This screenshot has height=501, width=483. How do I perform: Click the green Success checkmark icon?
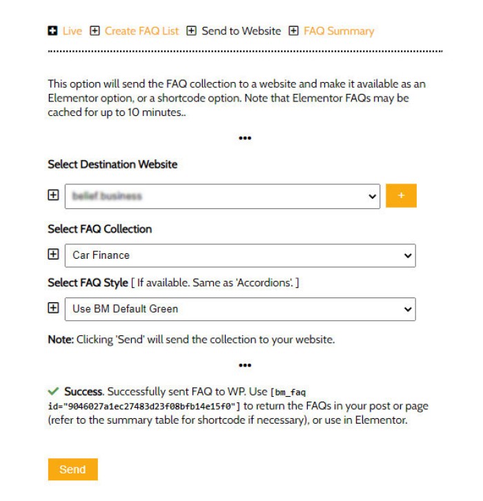point(53,392)
